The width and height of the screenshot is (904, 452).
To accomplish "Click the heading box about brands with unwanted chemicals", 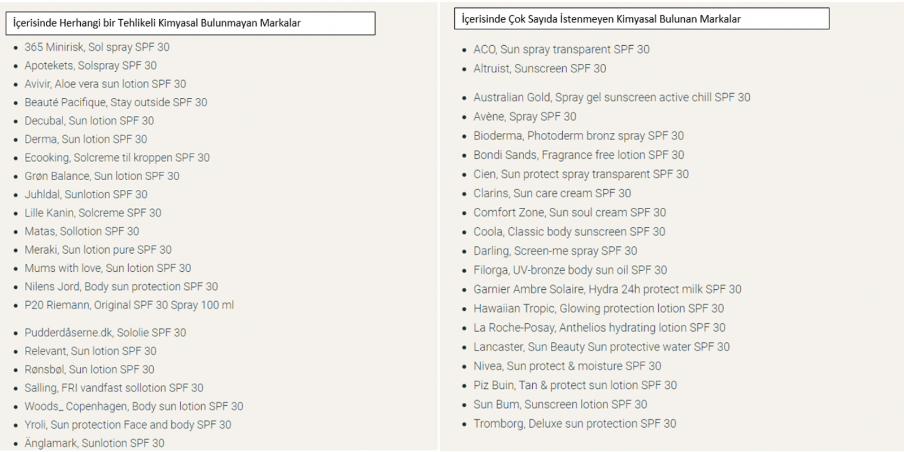I will pyautogui.click(x=642, y=19).
